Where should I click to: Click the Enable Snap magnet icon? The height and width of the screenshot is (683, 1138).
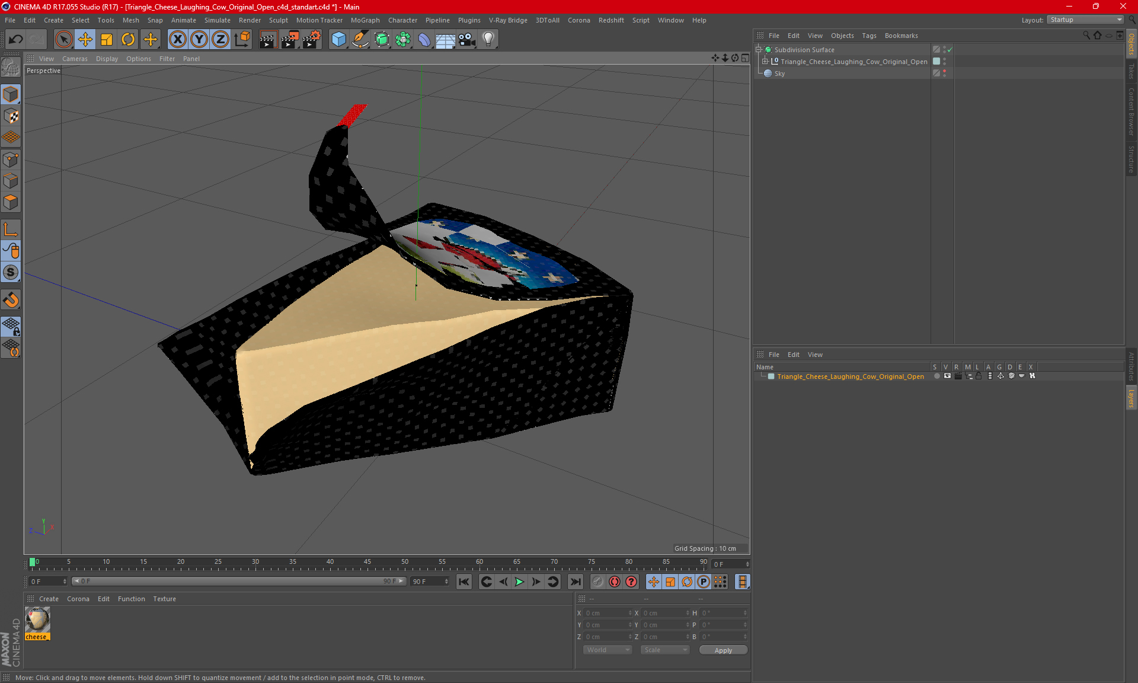pos(11,300)
